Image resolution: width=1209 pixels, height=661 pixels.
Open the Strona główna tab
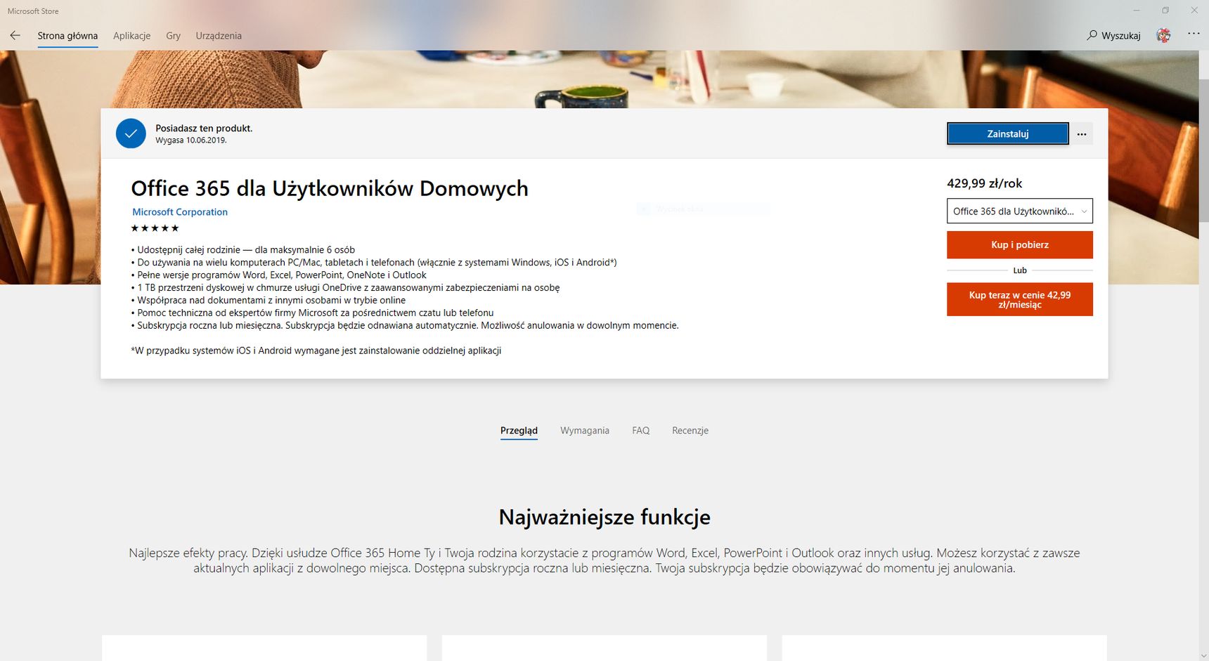point(67,36)
